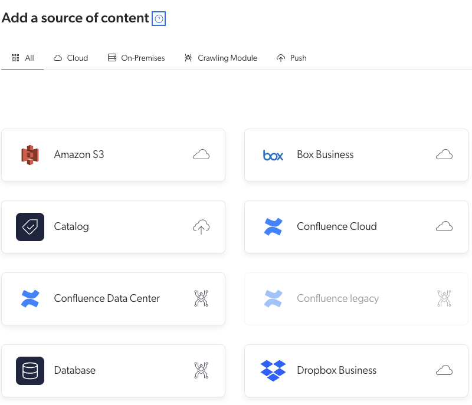Click the upload icon in Push tab
Image resolution: width=472 pixels, height=405 pixels.
281,58
